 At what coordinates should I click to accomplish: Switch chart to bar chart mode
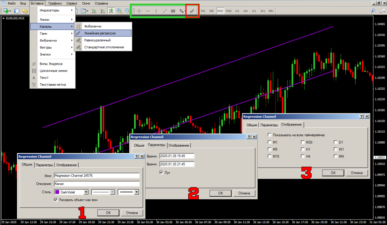(x=94, y=11)
